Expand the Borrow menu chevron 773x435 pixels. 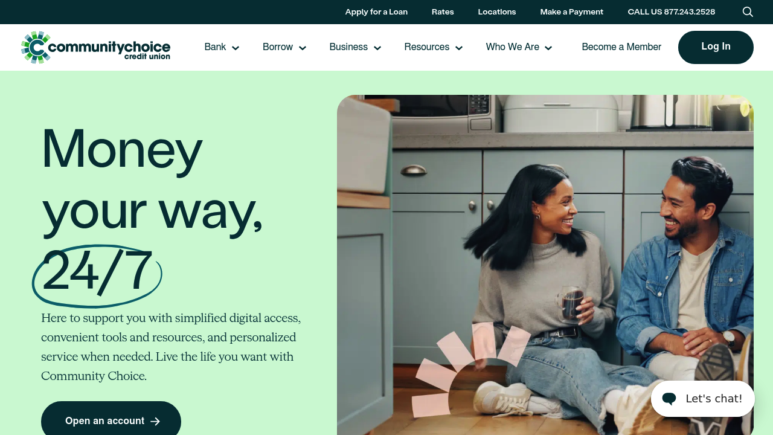point(303,48)
